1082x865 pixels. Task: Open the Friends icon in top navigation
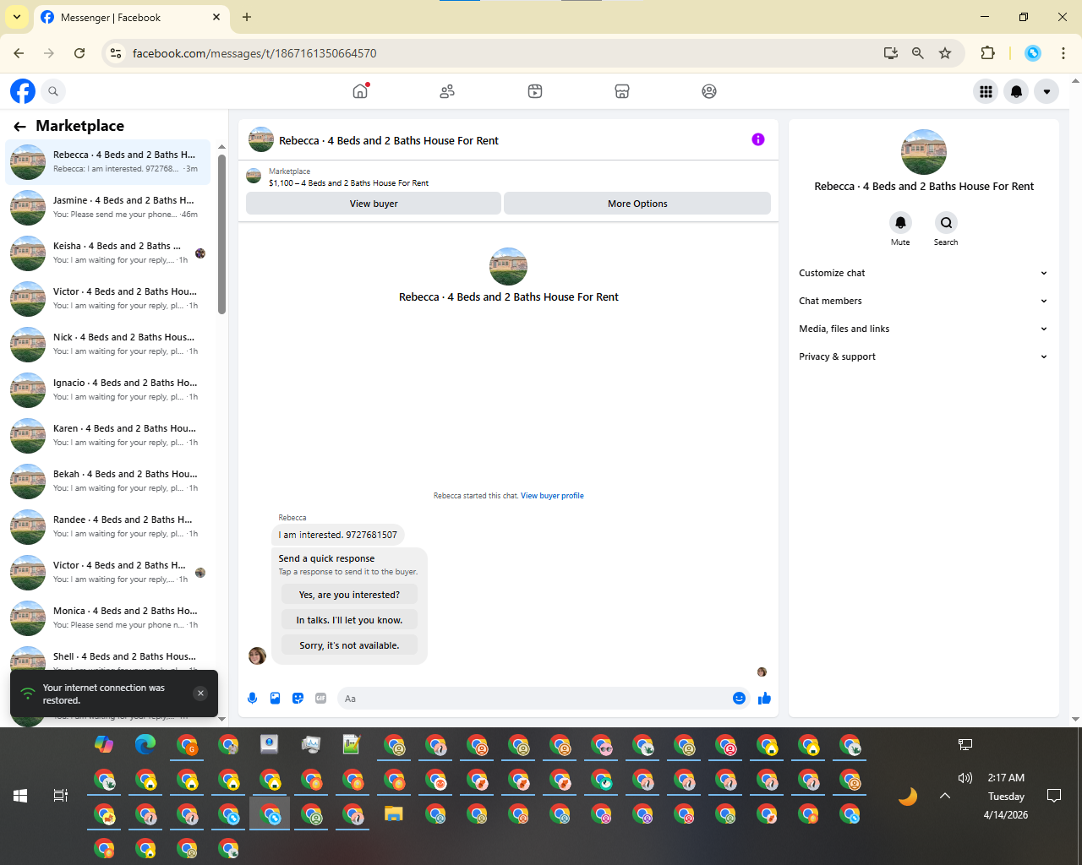[x=447, y=91]
